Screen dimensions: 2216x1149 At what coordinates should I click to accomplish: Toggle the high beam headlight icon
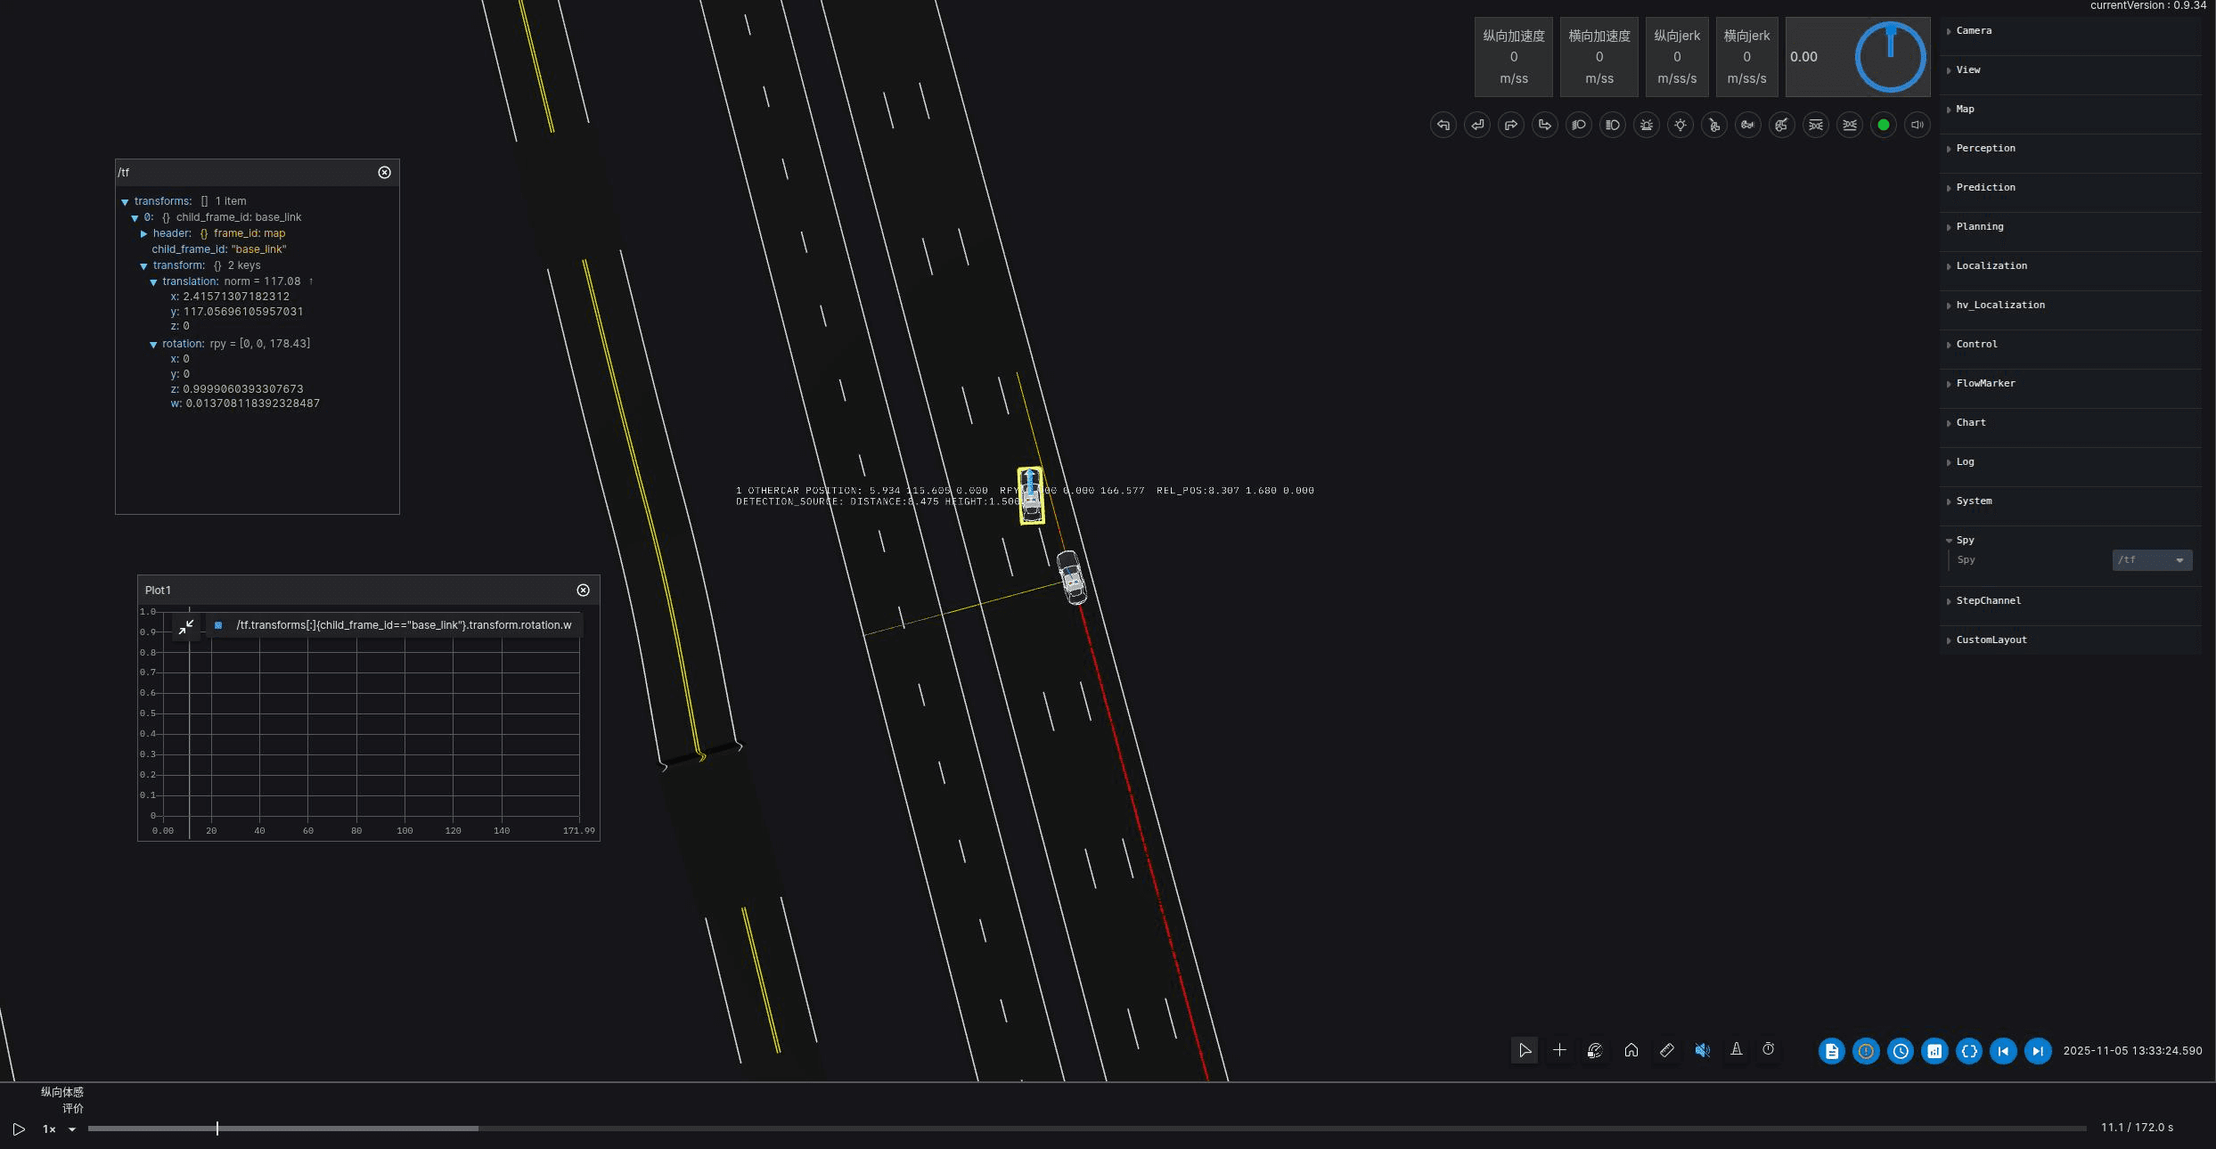click(x=1613, y=125)
